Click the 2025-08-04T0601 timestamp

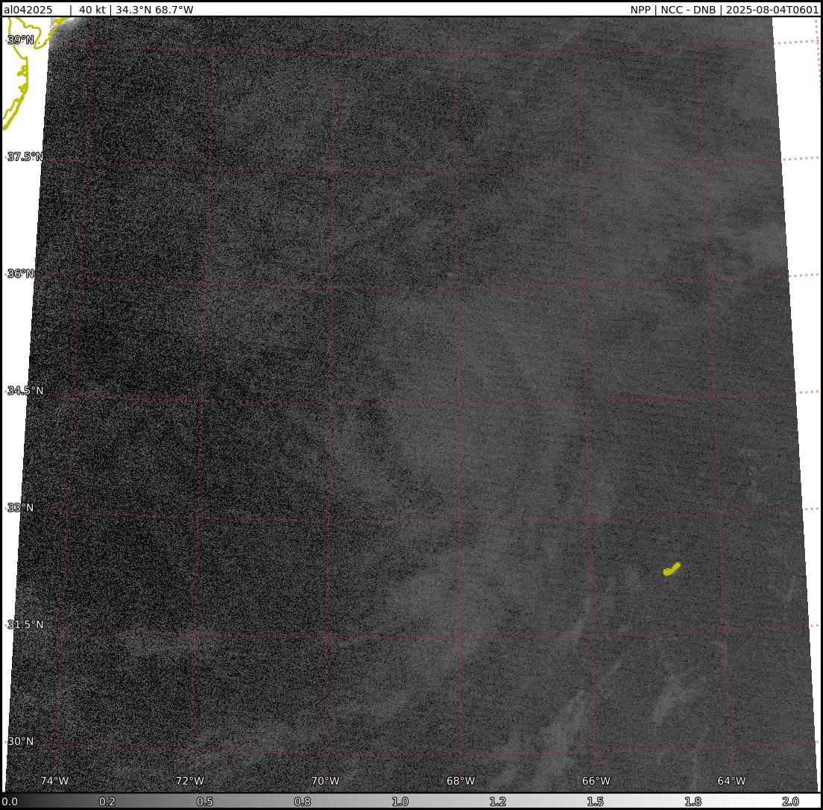[772, 10]
